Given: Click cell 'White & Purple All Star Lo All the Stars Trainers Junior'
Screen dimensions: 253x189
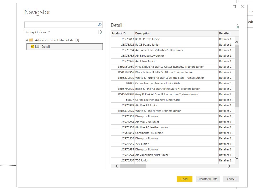Looking at the screenshot, I should point(176,78).
